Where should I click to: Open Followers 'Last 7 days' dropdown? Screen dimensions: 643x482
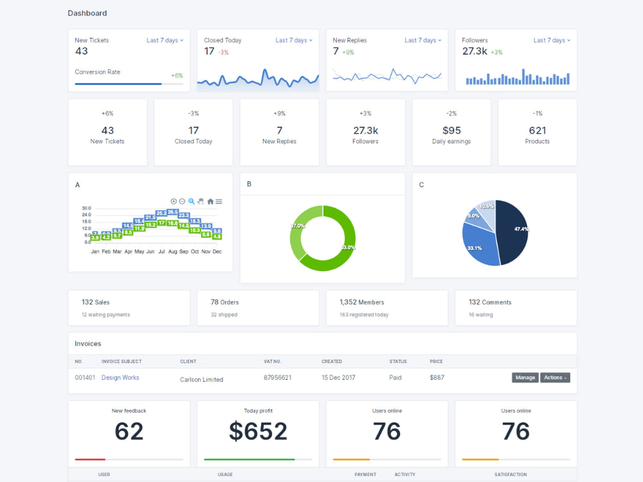552,40
